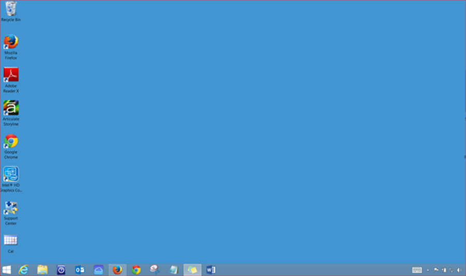Show hidden system tray icons
The width and height of the screenshot is (466, 276).
pos(428,270)
